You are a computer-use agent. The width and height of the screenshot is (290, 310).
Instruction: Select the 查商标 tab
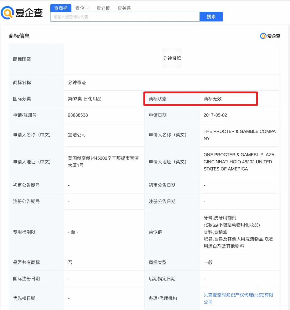pos(61,8)
